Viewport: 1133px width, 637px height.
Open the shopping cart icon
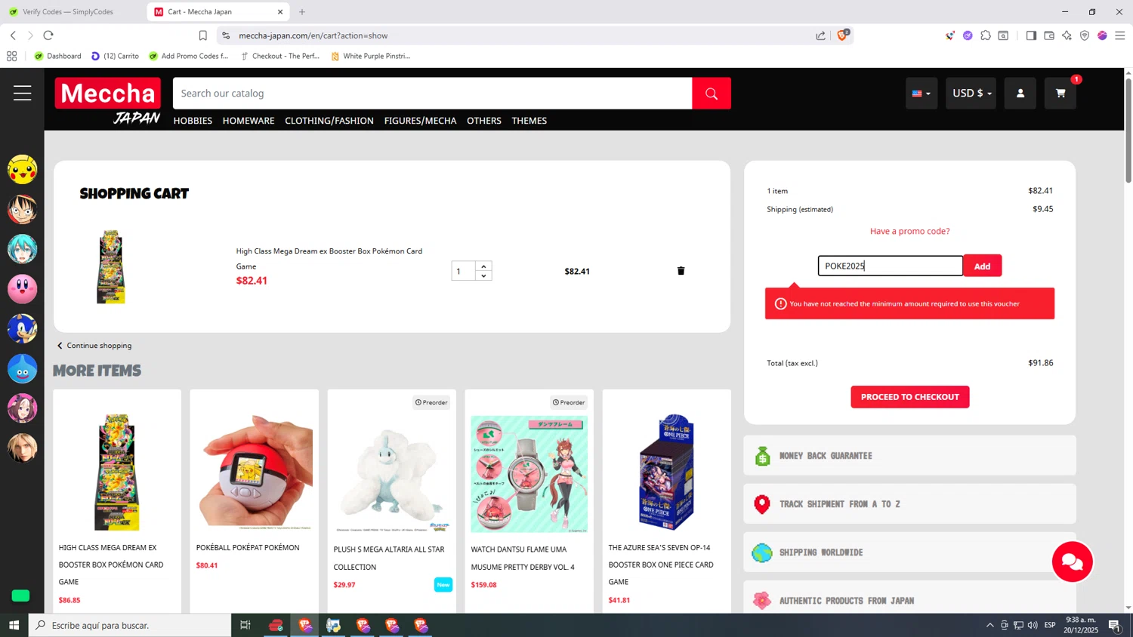pos(1060,94)
